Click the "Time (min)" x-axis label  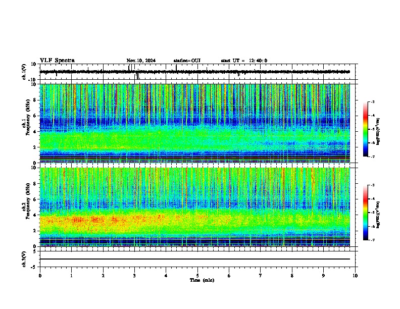tap(202, 280)
